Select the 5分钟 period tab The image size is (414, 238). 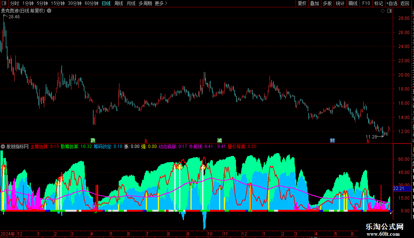pos(42,3)
